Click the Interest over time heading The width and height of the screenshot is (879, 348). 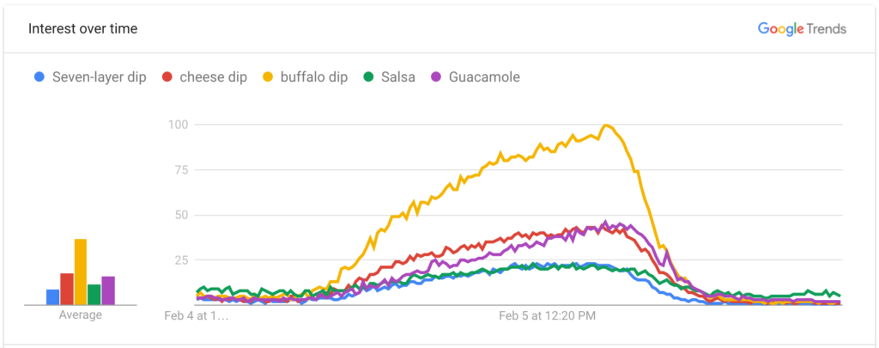coord(82,28)
